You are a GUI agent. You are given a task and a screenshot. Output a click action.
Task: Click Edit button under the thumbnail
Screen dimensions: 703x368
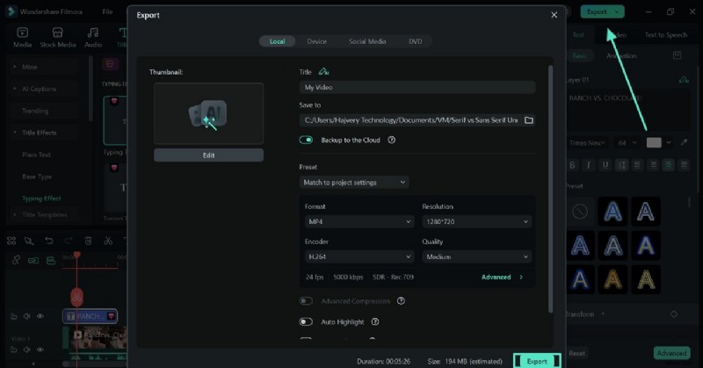pyautogui.click(x=208, y=155)
